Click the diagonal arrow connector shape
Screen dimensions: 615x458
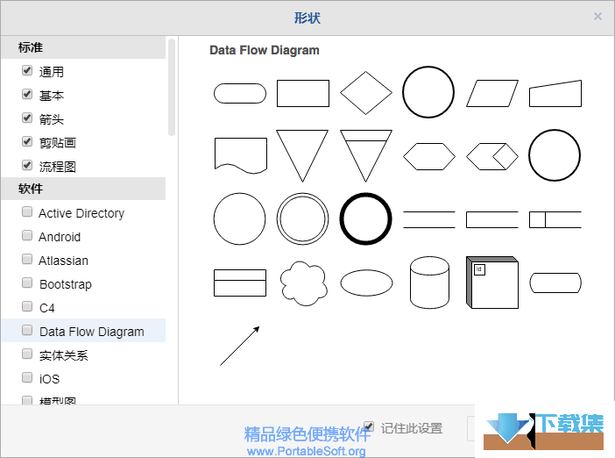(x=240, y=346)
